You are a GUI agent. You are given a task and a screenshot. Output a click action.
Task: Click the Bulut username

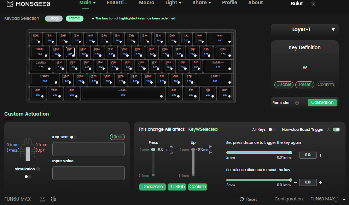pos(297,4)
